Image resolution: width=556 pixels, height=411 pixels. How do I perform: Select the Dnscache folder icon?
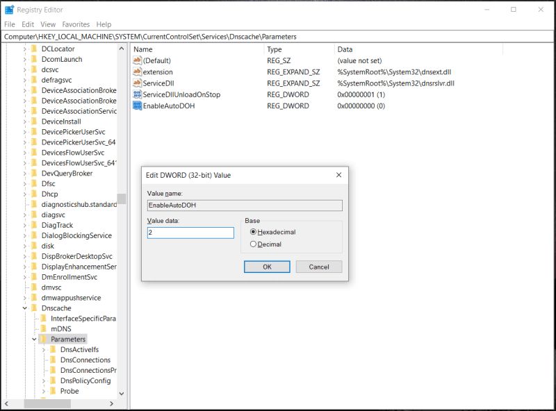click(35, 308)
